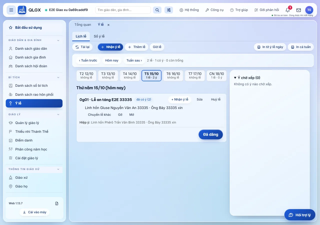Image resolution: width=320 pixels, height=225 pixels.
Task: Collapse the GIÁO DÂN & GIA ĐÌNH section
Action: click(x=34, y=40)
